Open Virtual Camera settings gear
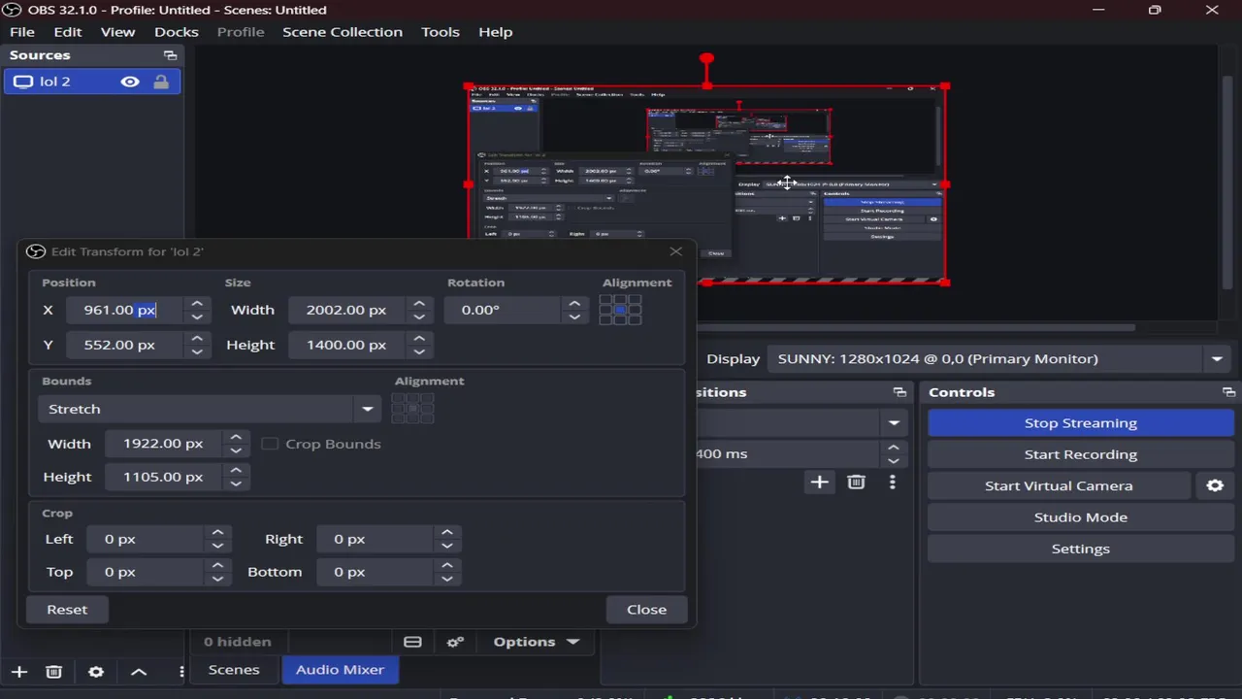1242x699 pixels. click(1215, 485)
